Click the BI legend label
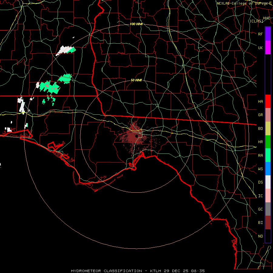This screenshot has width=273, height=273. [x=260, y=223]
